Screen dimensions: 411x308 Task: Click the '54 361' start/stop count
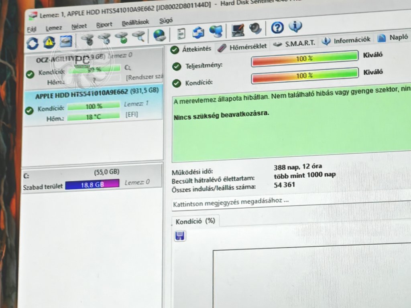pos(284,185)
